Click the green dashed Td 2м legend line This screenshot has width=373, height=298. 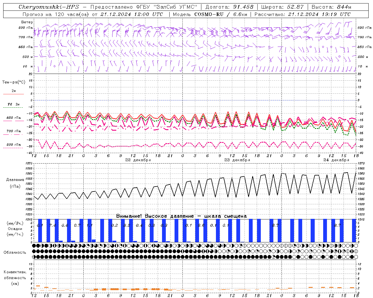tap(13, 108)
